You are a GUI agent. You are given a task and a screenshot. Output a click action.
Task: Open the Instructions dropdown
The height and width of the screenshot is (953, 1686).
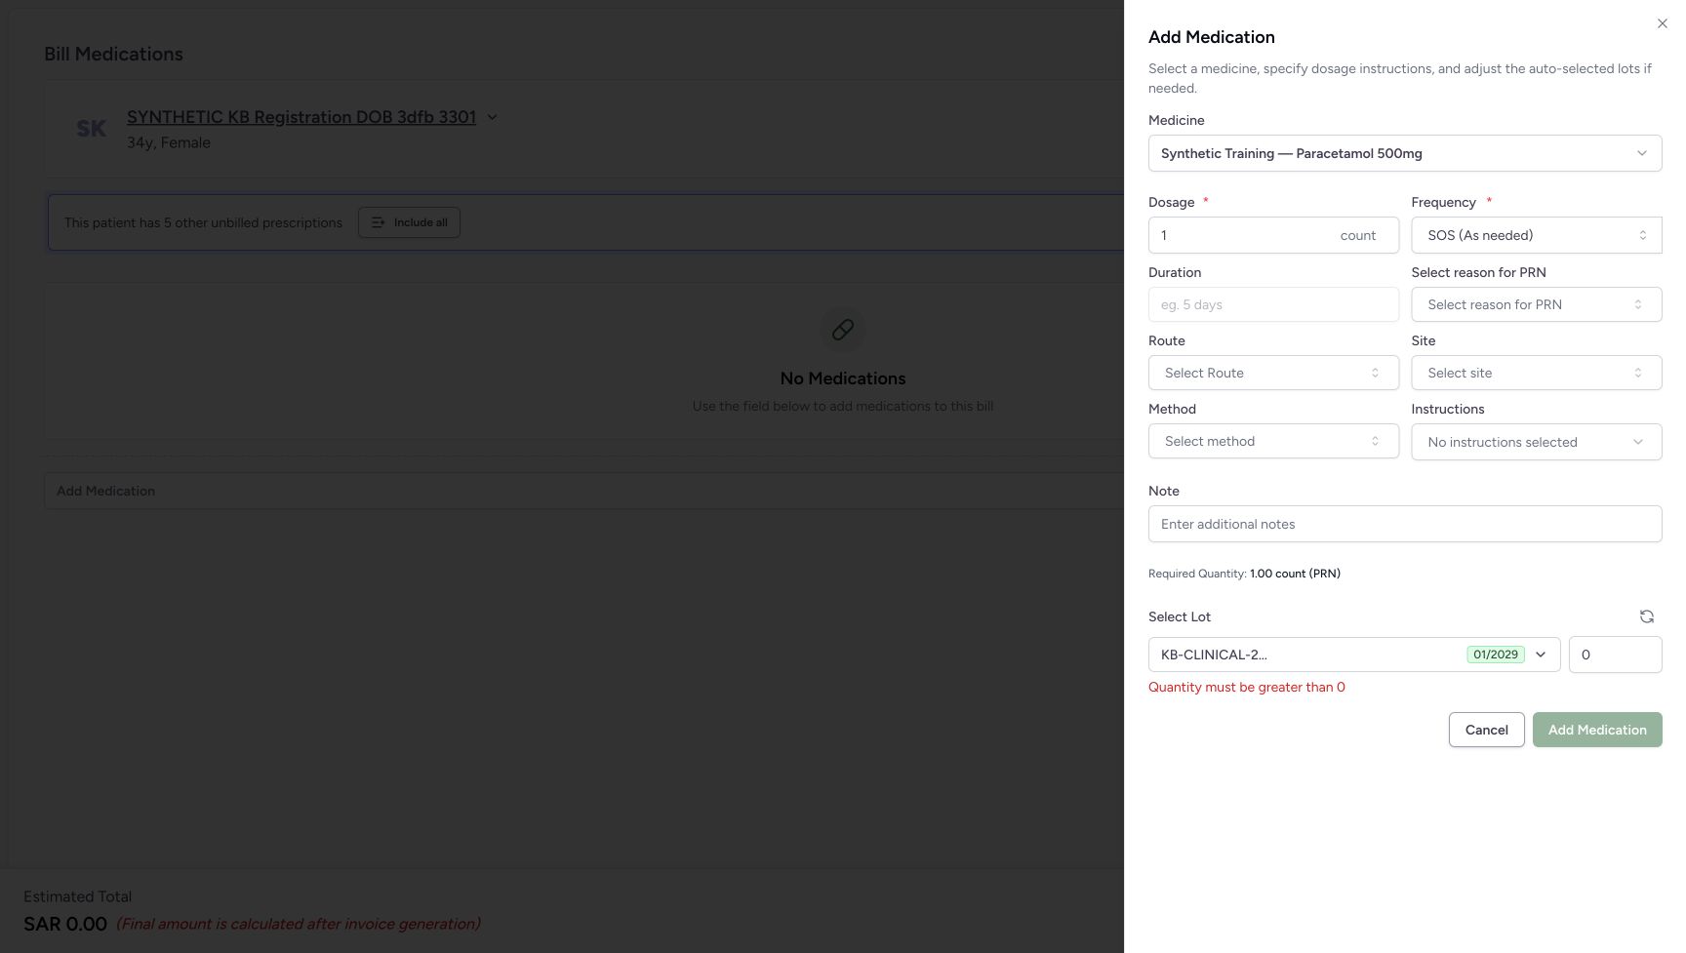[1537, 442]
